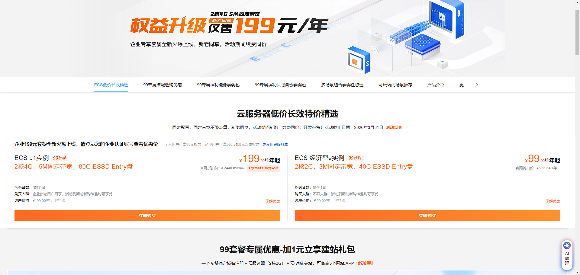Click 续费价格 ¥99.00/年 line
580x275 pixels.
point(320,201)
